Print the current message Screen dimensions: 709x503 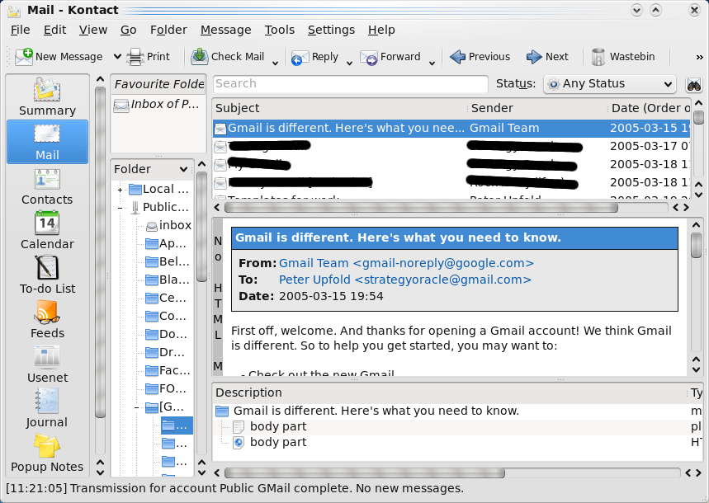tap(148, 57)
